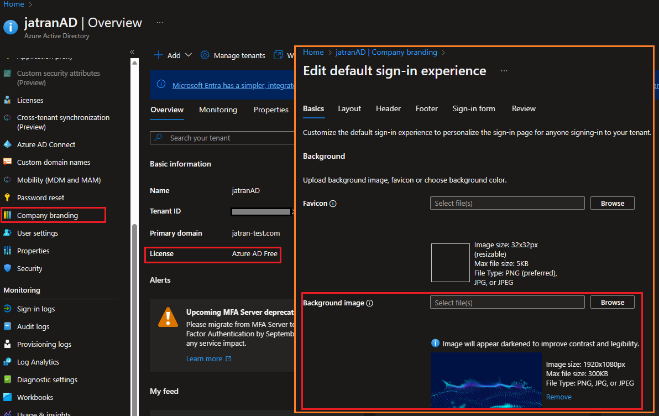
Task: Click the Log Analytics icon
Action: 7,362
